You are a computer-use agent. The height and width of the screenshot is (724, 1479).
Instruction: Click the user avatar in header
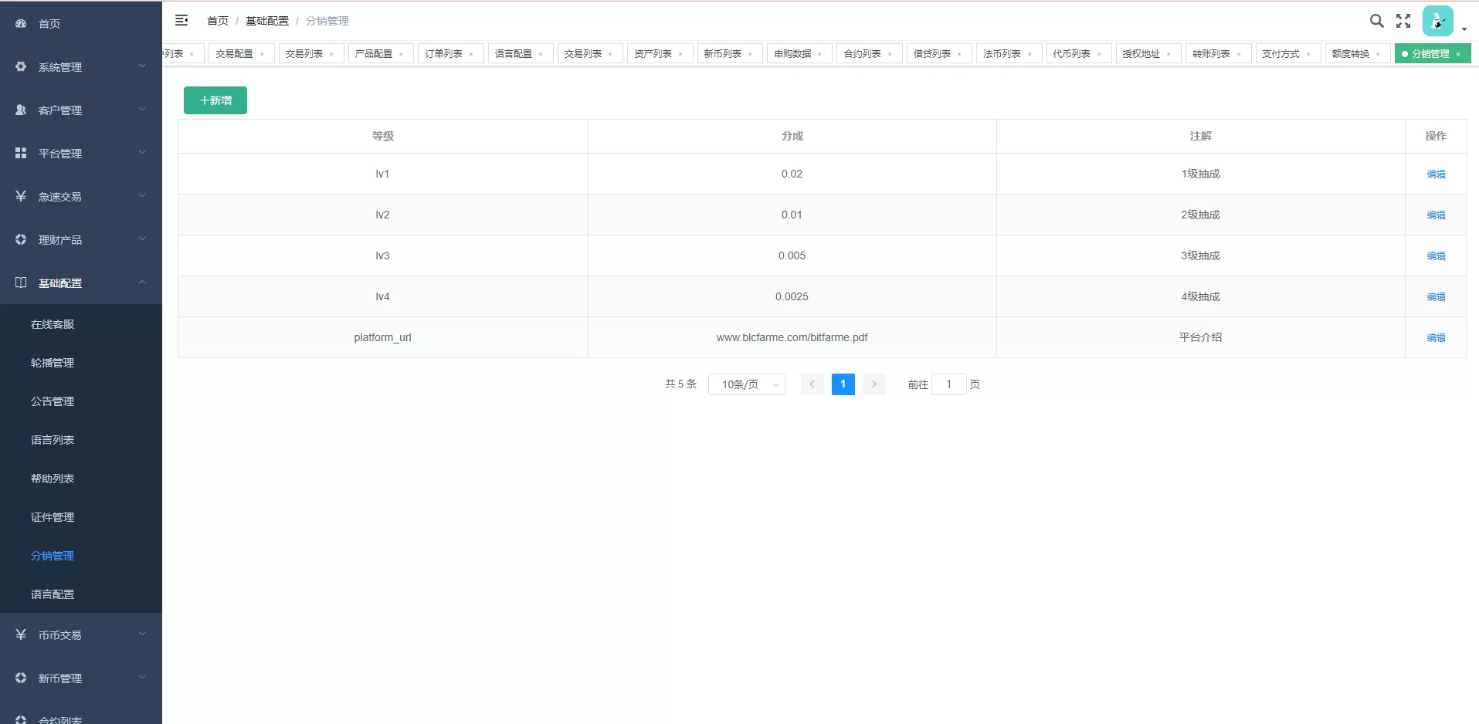click(x=1437, y=21)
